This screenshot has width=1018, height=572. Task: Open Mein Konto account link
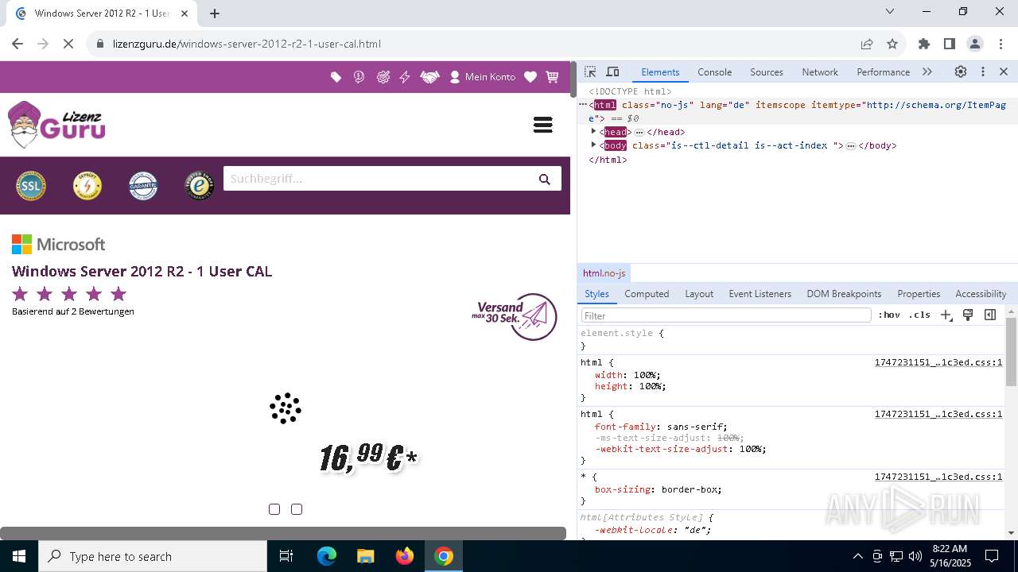[483, 77]
